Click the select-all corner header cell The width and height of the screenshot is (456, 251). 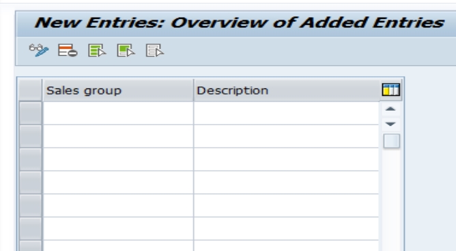tap(31, 90)
